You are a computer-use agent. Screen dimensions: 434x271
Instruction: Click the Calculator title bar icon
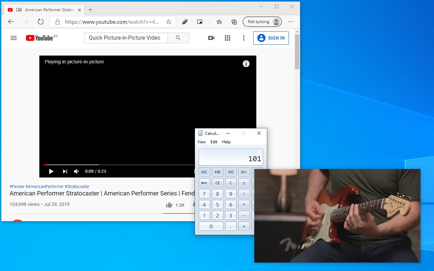200,133
